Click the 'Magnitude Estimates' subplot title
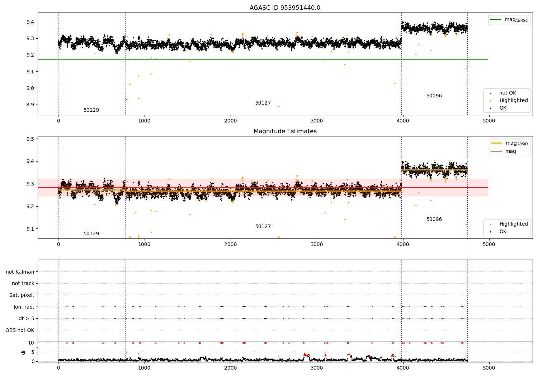Viewport: 538px width, 376px height. pos(285,131)
